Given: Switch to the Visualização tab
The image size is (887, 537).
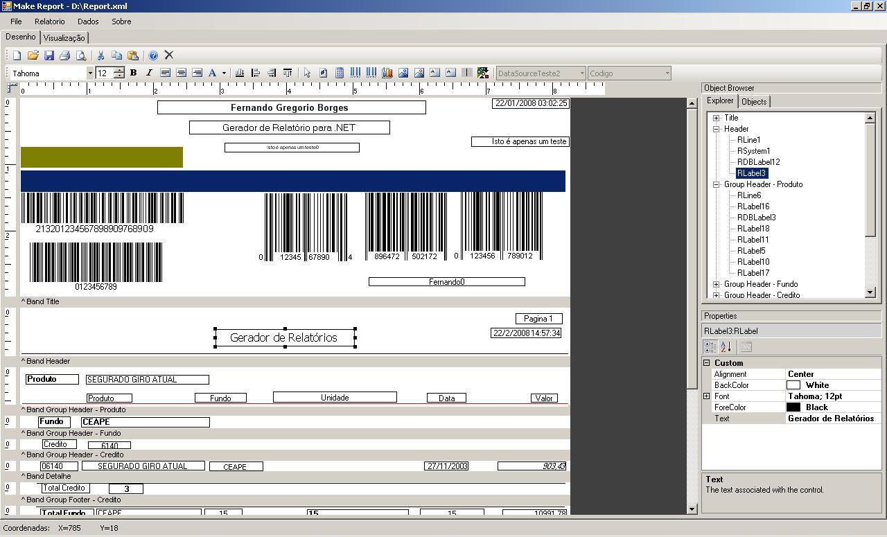Looking at the screenshot, I should [x=64, y=38].
